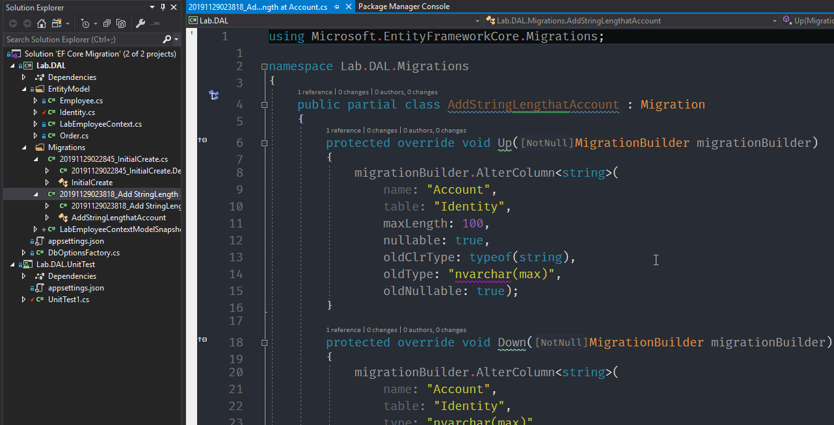Click the class hierarchy glyph beside line 4
Image resolution: width=834 pixels, height=425 pixels.
(213, 96)
